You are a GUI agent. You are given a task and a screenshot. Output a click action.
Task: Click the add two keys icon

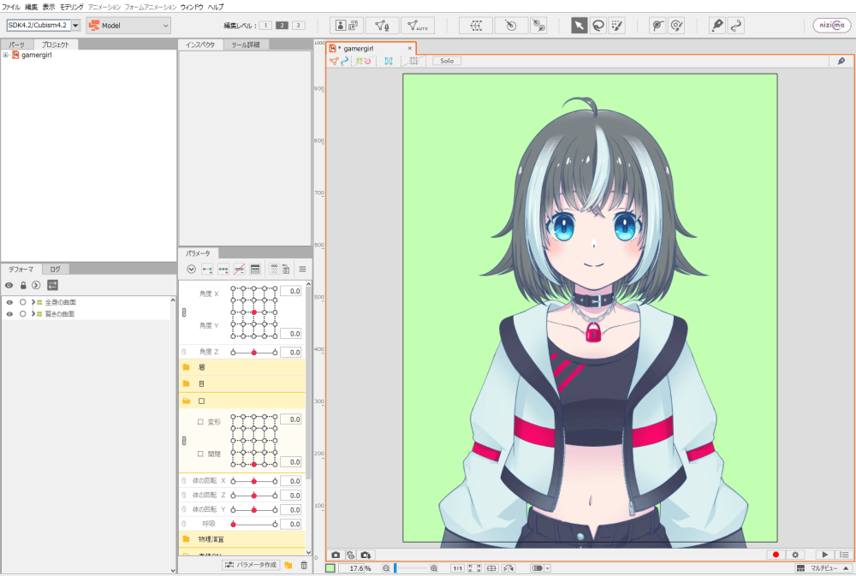[207, 269]
